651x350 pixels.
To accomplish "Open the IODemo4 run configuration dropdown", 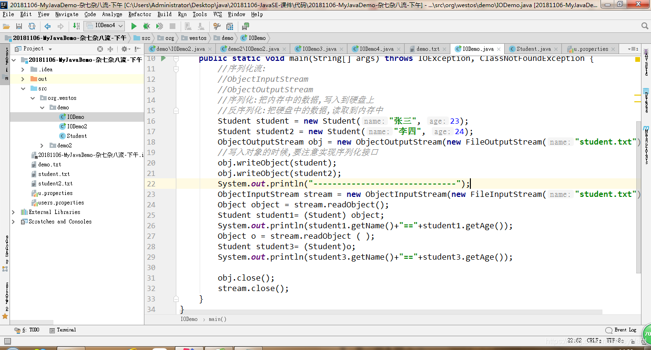I will click(x=104, y=26).
